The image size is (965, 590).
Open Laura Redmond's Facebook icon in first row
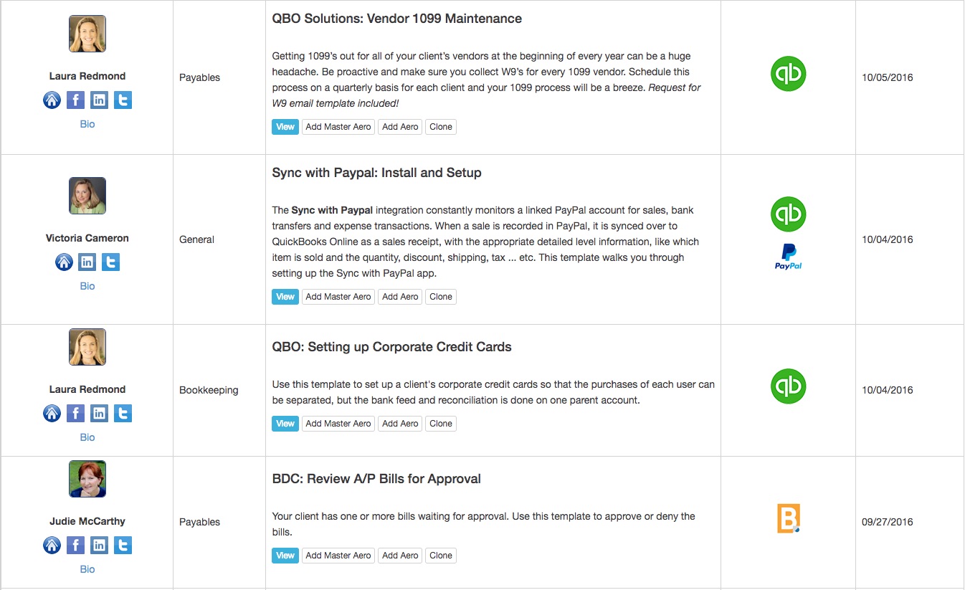click(75, 100)
